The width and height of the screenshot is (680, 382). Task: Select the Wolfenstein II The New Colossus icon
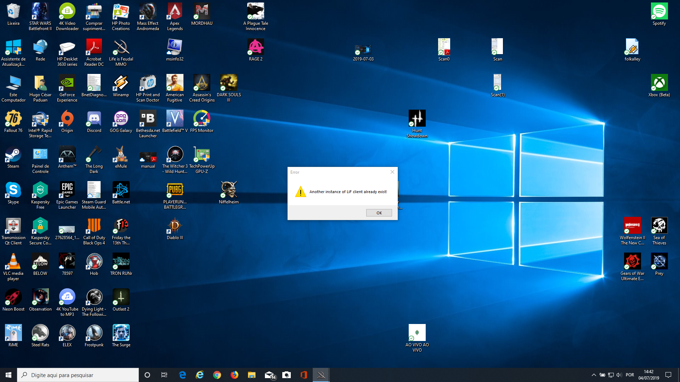633,231
